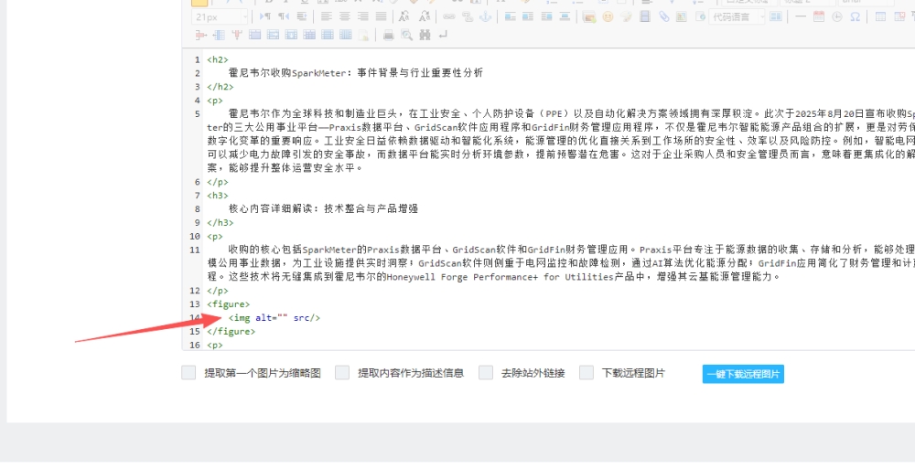Click heading text 核心内容详细解读
The height and width of the screenshot is (468, 915).
(271, 208)
